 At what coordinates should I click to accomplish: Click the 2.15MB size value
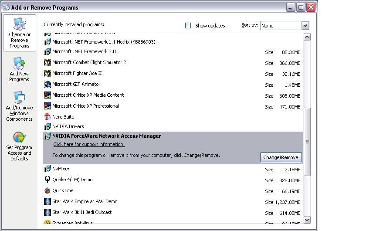[x=292, y=170]
